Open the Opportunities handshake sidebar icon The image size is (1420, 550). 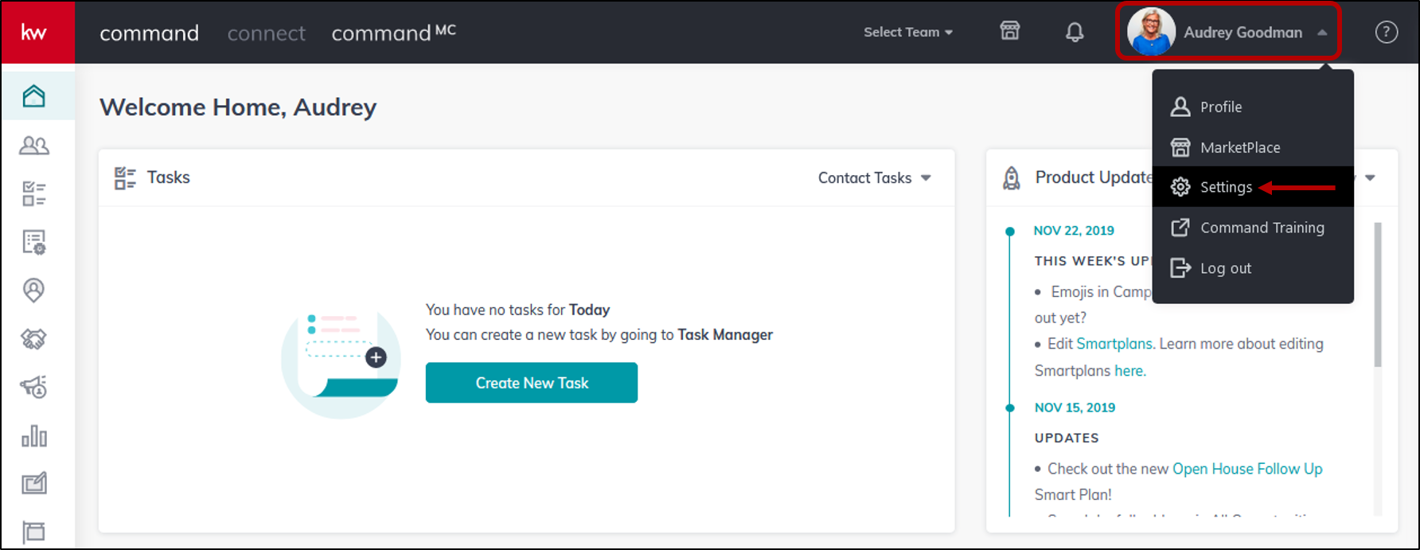coord(34,339)
